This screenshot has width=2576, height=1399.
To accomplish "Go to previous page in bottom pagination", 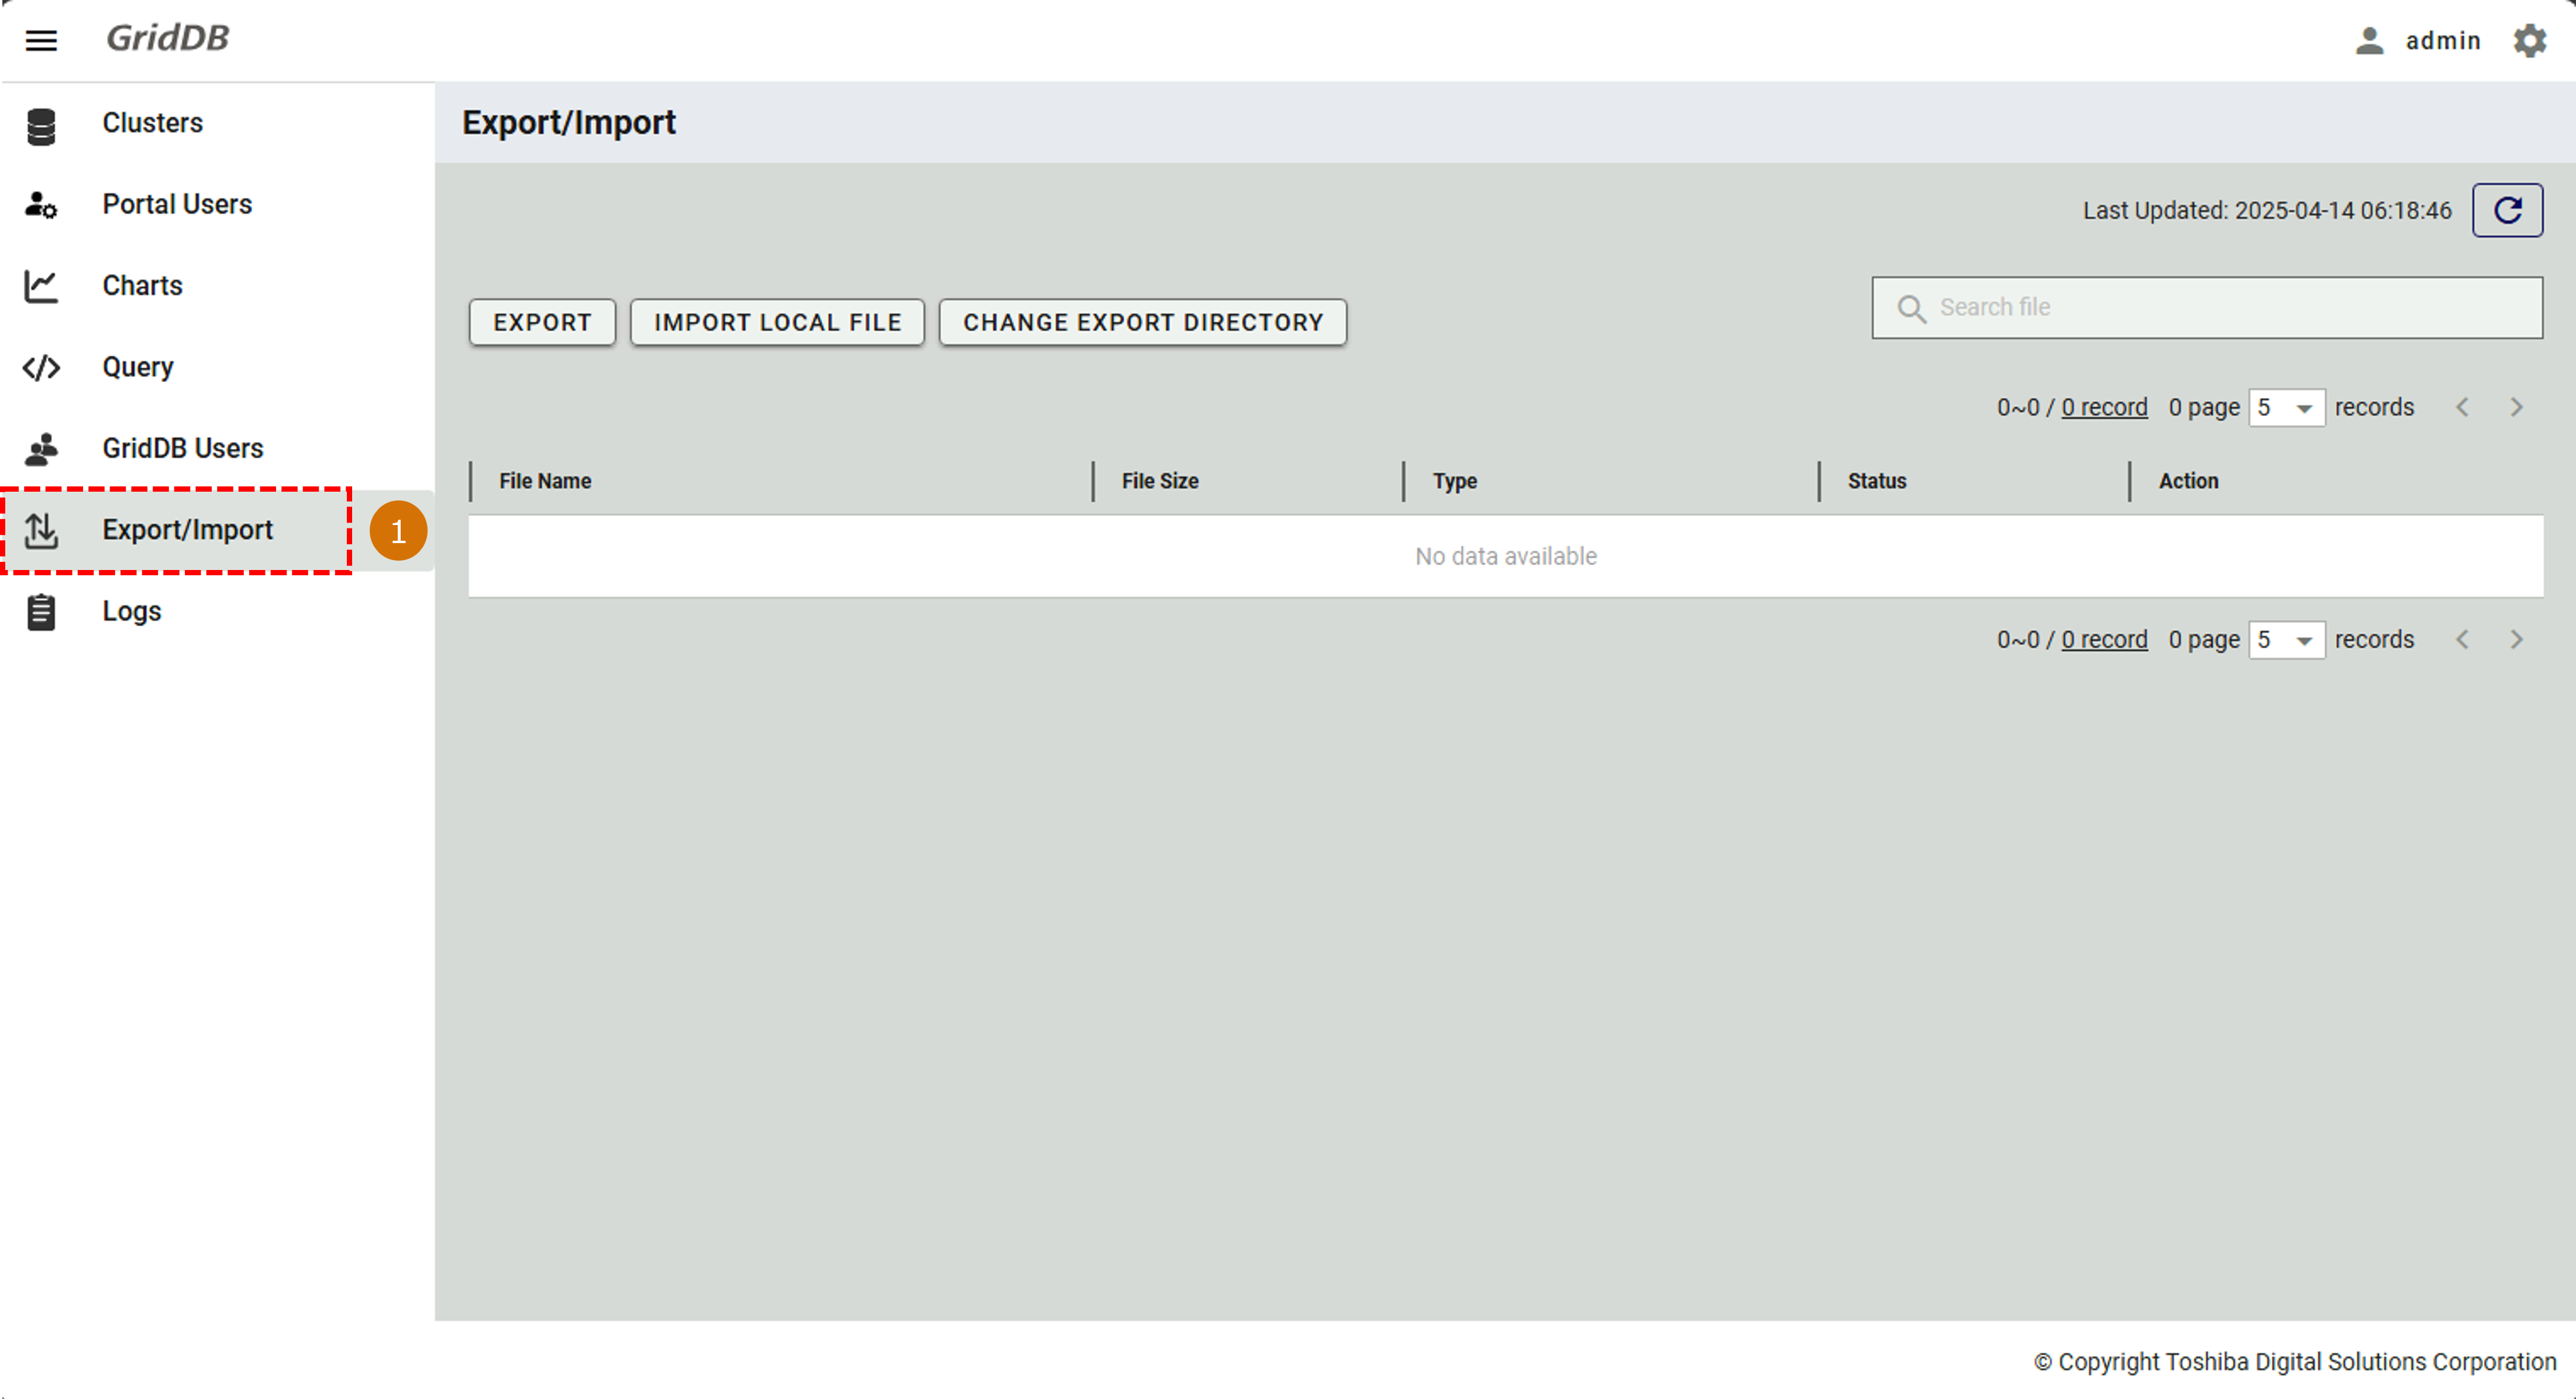I will coord(2462,640).
